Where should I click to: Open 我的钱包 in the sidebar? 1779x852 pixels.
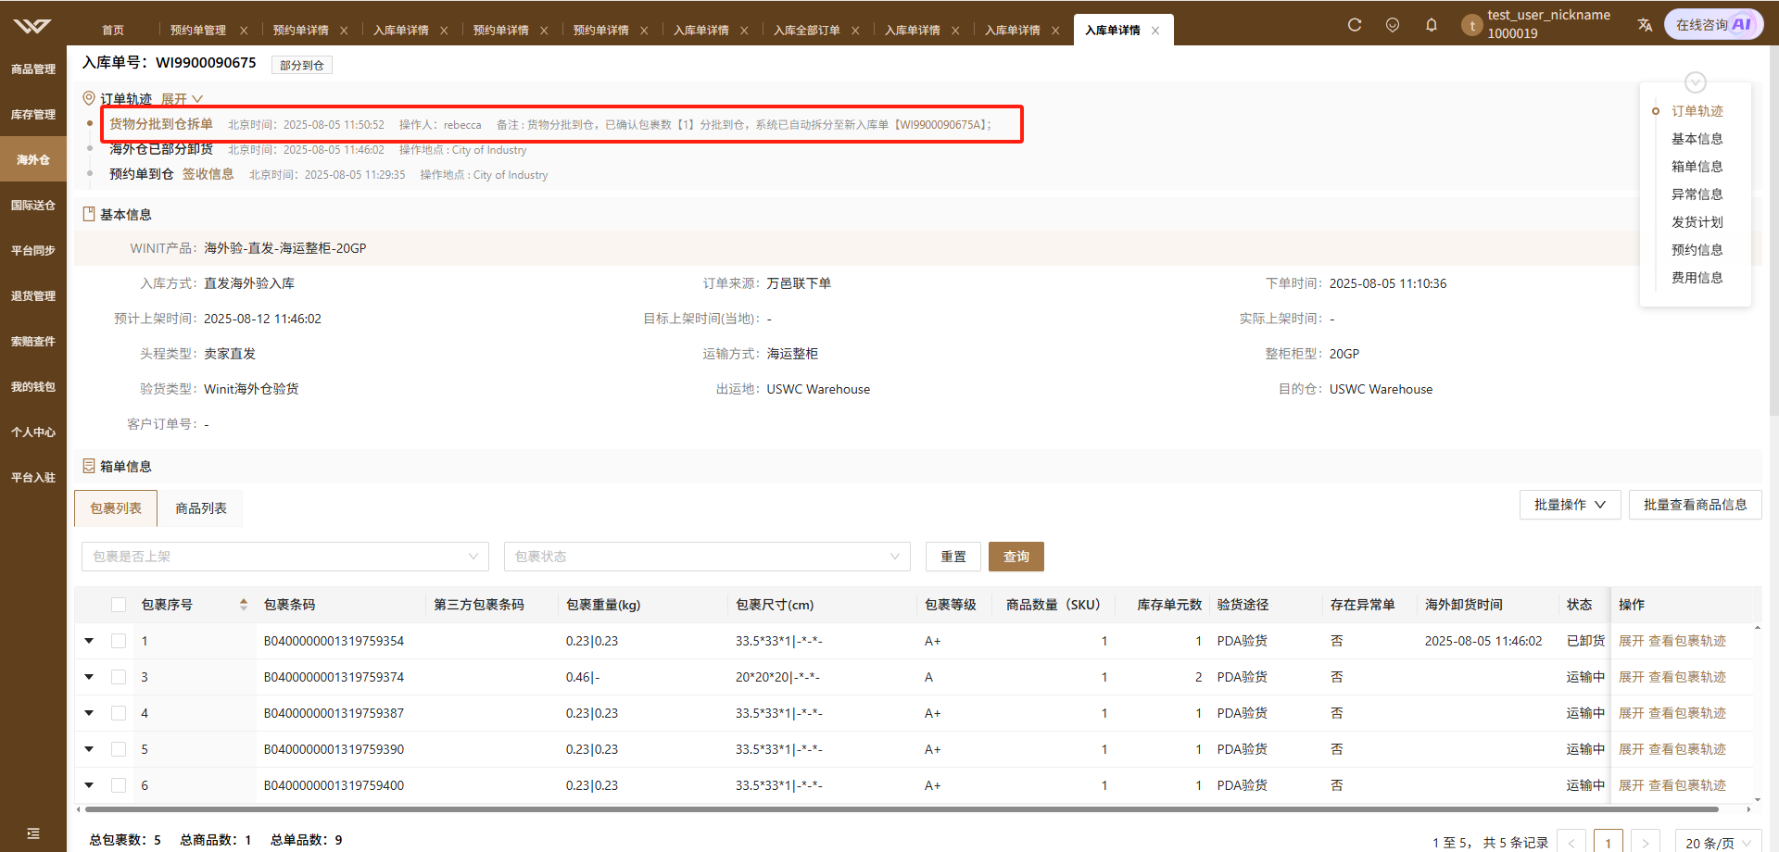(33, 387)
